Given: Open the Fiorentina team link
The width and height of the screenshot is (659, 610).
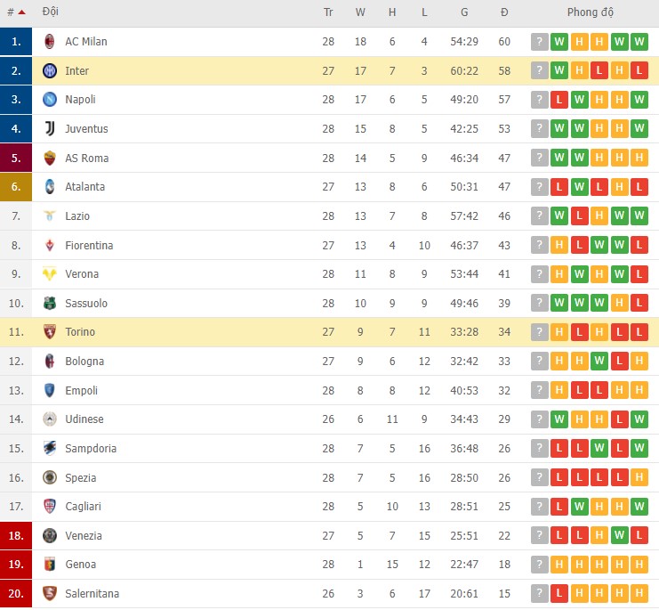Looking at the screenshot, I should click(89, 245).
